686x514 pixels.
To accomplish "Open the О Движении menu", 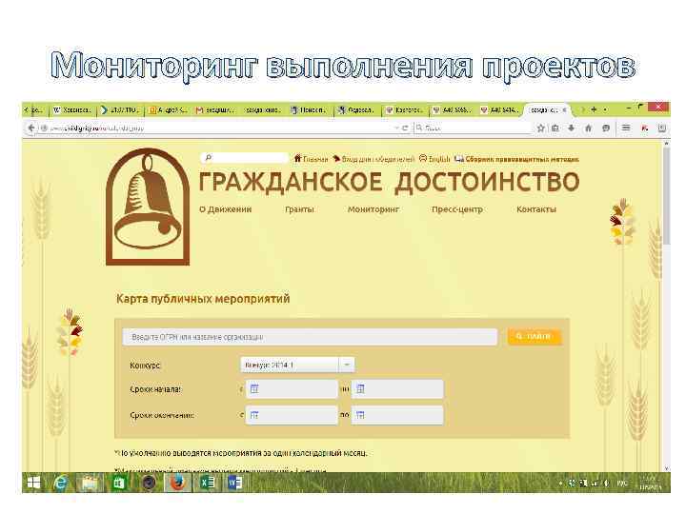I will pos(225,209).
